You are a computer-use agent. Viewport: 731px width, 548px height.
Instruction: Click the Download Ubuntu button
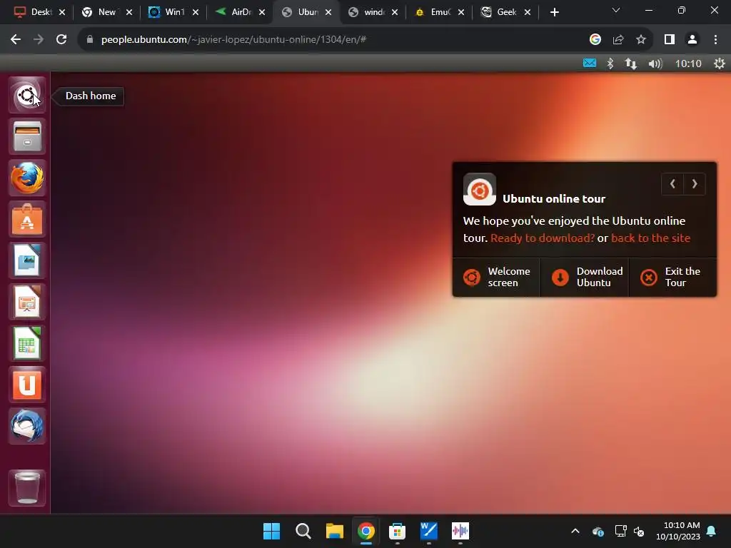coord(585,278)
